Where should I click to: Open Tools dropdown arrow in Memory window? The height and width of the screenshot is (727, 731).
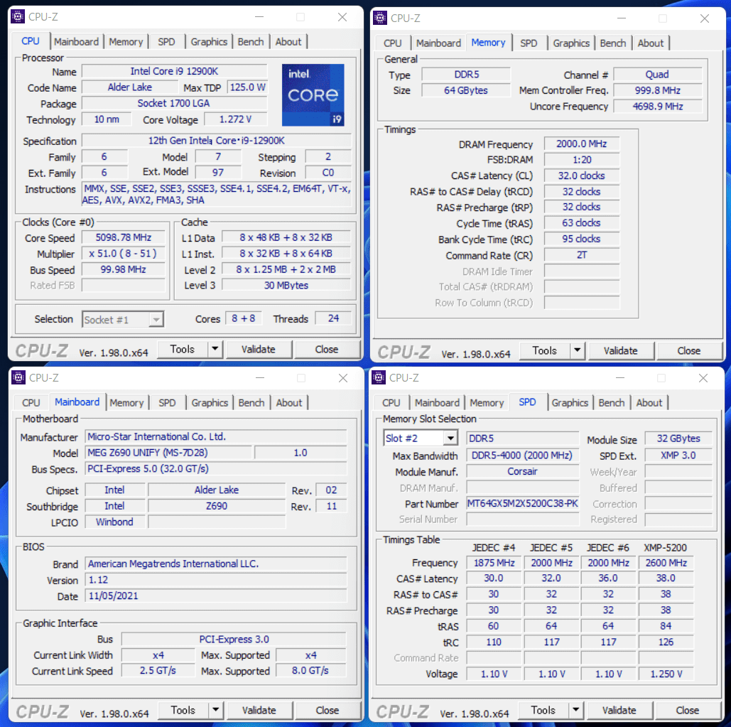tap(577, 350)
